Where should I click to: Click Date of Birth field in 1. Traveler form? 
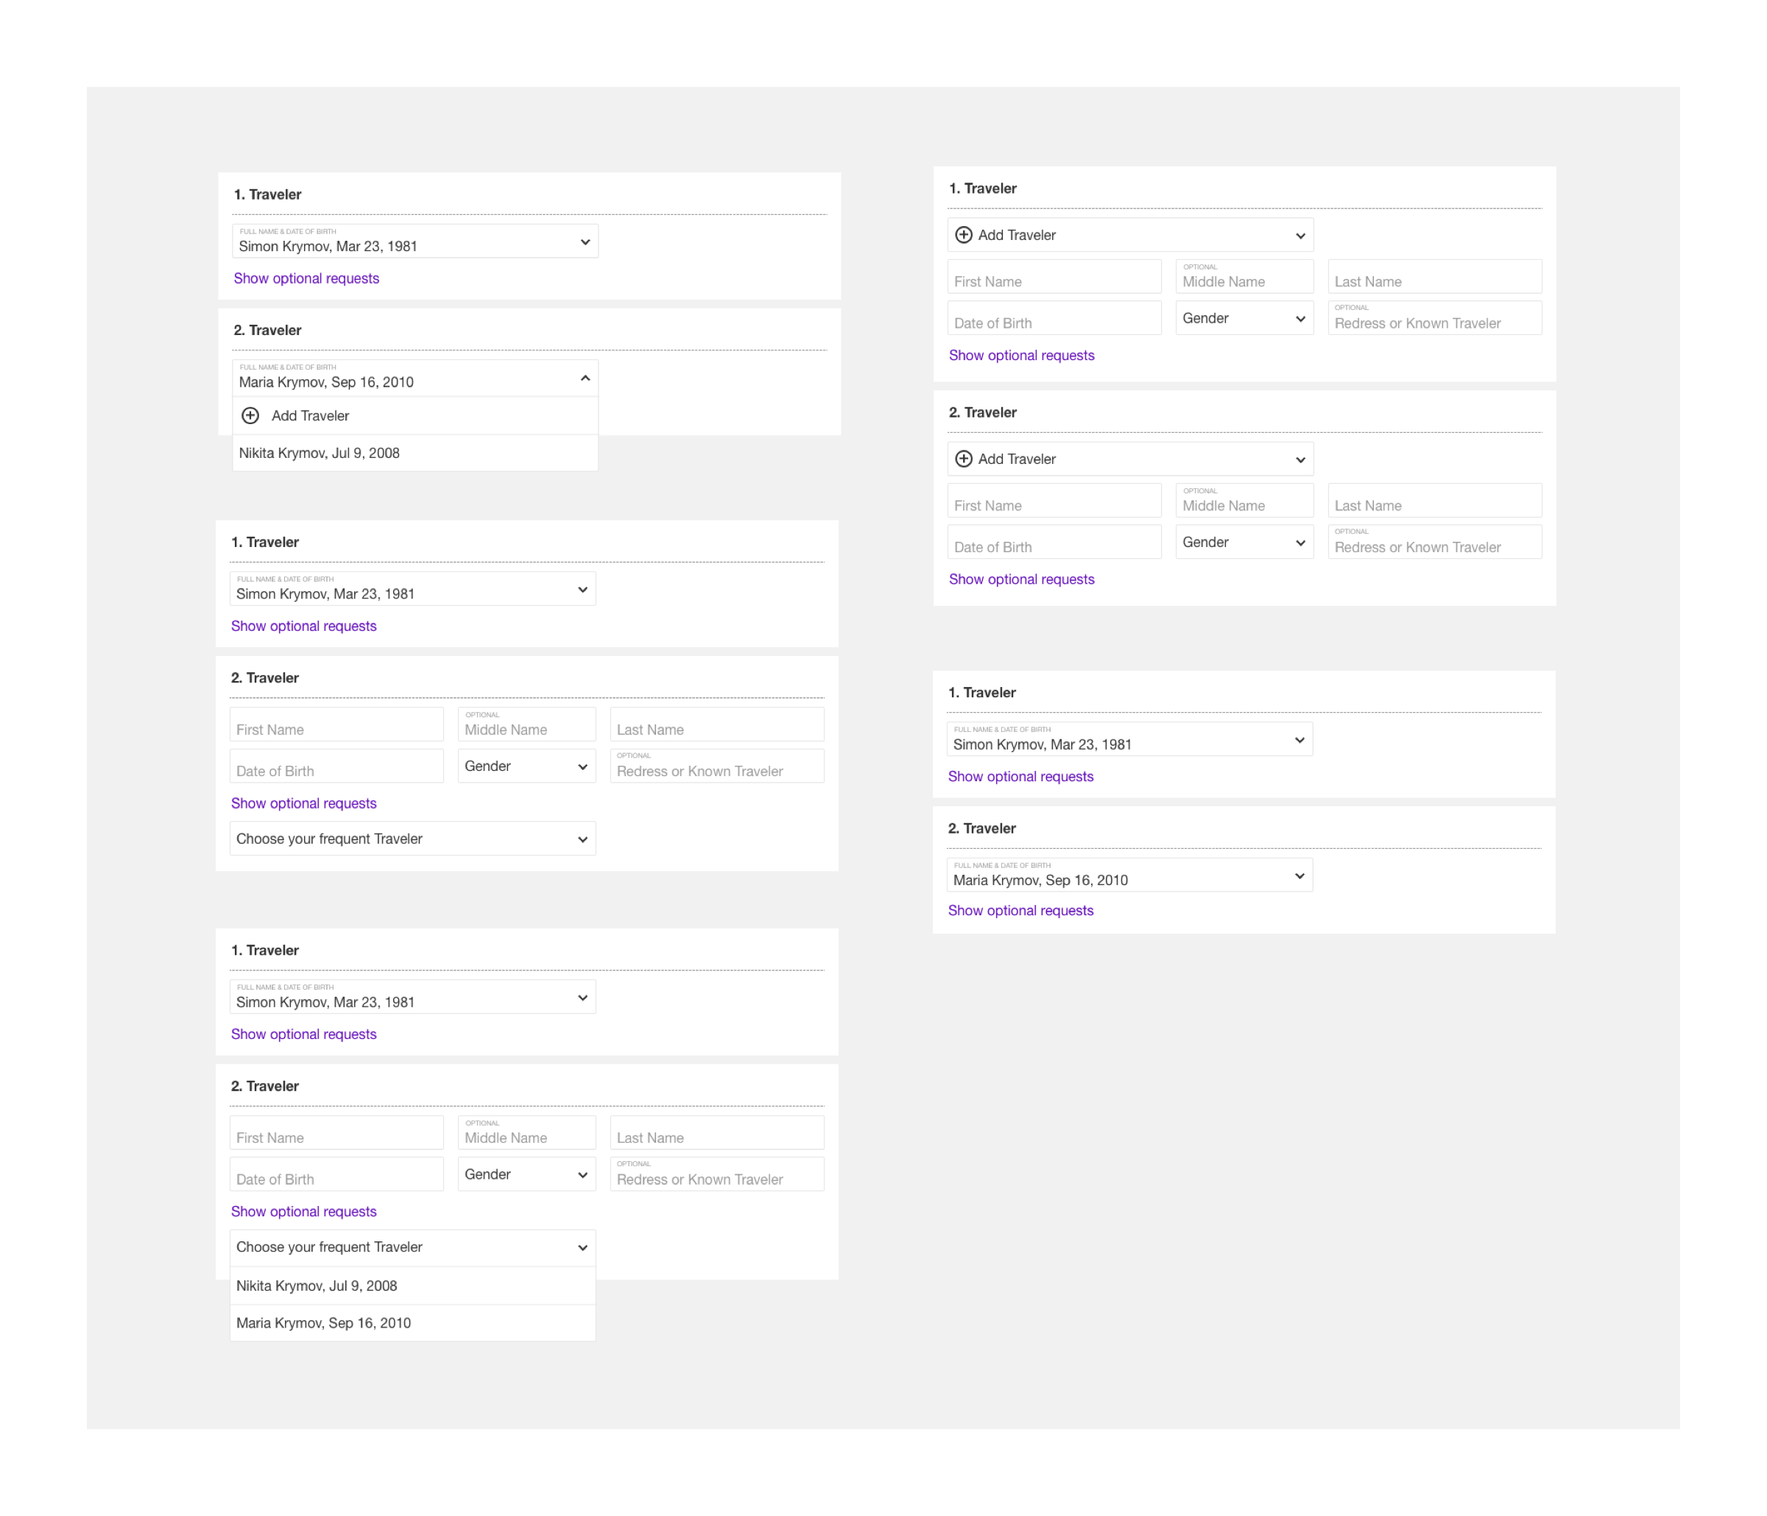1054,319
